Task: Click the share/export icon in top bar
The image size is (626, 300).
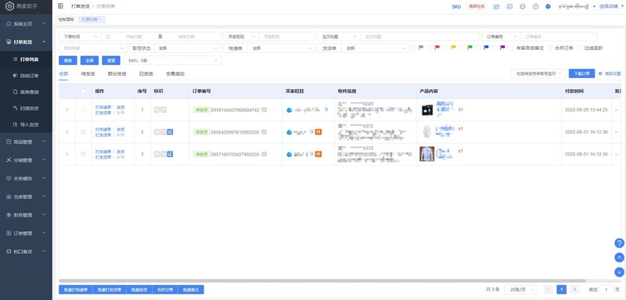Action: [497, 6]
